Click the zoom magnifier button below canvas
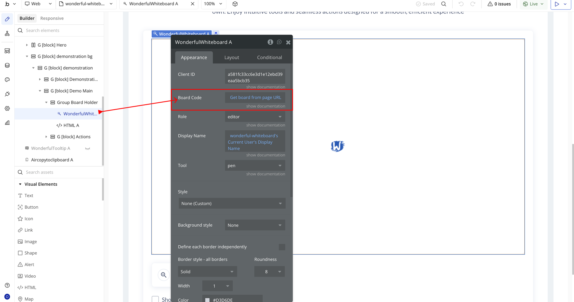The image size is (574, 302). coord(164,275)
